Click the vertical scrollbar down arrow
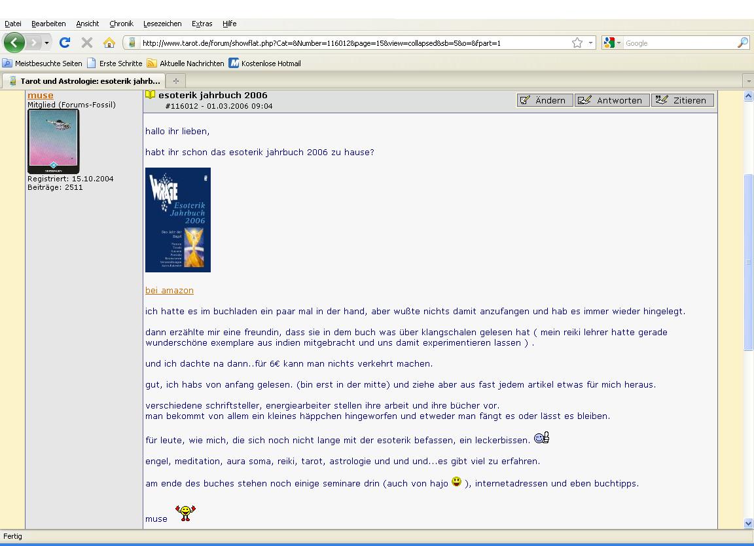This screenshot has width=754, height=546. click(x=748, y=523)
